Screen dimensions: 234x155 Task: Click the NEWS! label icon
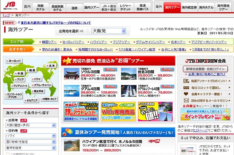[x=10, y=23]
